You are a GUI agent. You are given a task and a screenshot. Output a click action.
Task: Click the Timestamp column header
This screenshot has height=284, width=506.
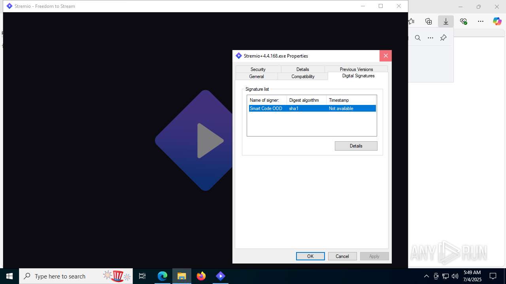click(351, 100)
